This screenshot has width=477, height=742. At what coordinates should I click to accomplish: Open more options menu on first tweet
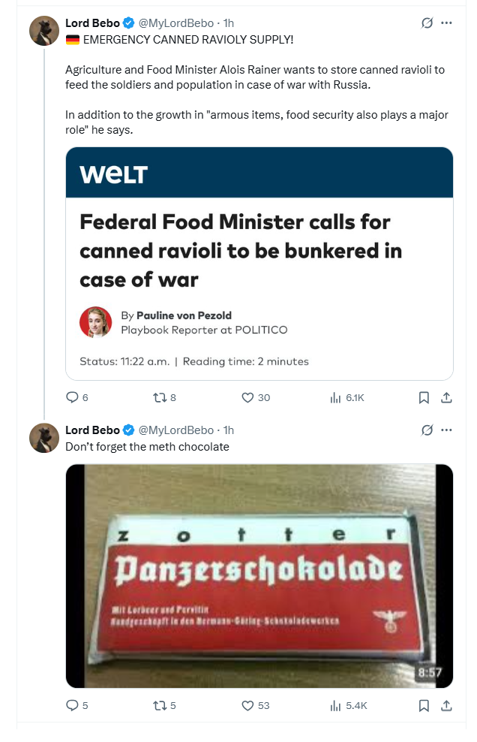tap(447, 23)
